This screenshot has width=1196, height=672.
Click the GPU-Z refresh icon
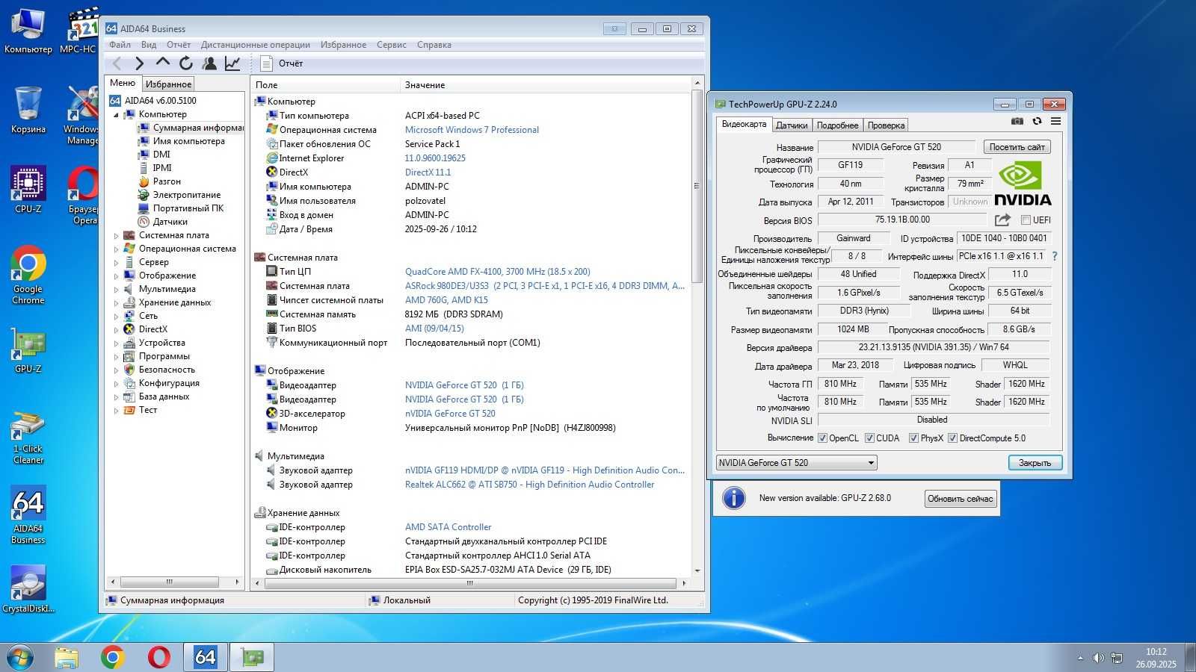pyautogui.click(x=1037, y=121)
